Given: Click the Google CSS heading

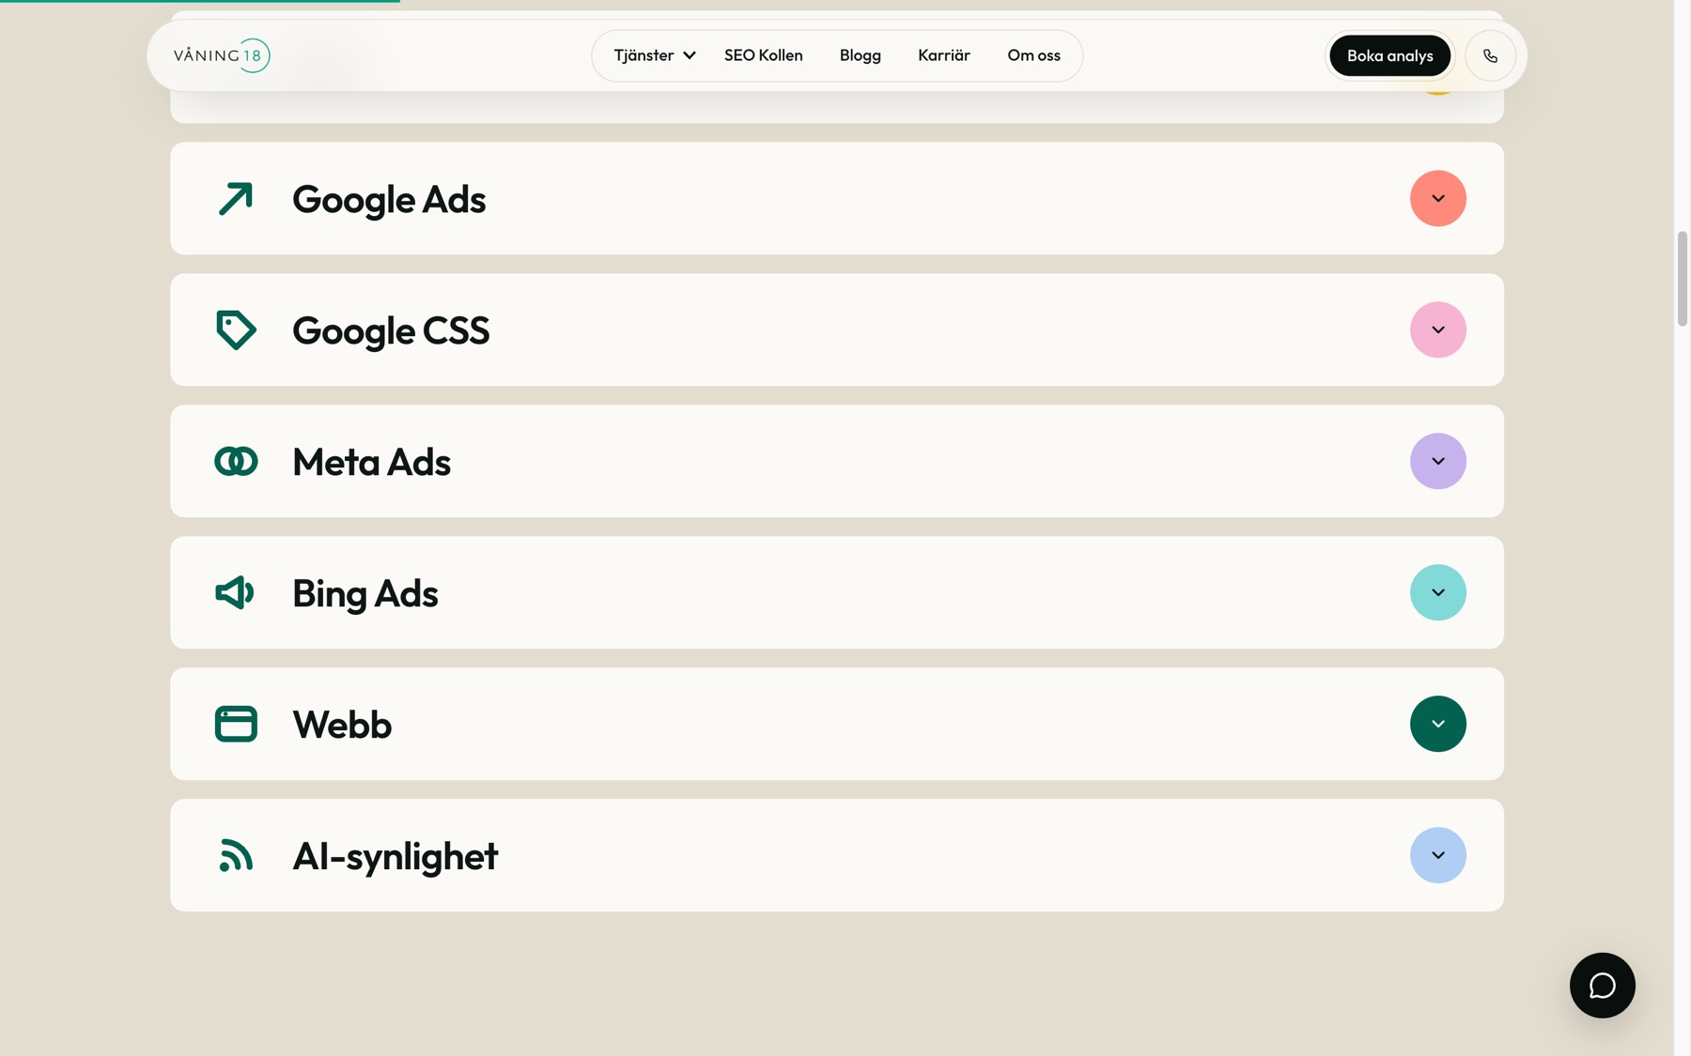Looking at the screenshot, I should pos(391,331).
